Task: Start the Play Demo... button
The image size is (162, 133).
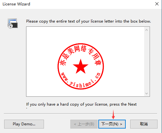Action: tap(24, 124)
